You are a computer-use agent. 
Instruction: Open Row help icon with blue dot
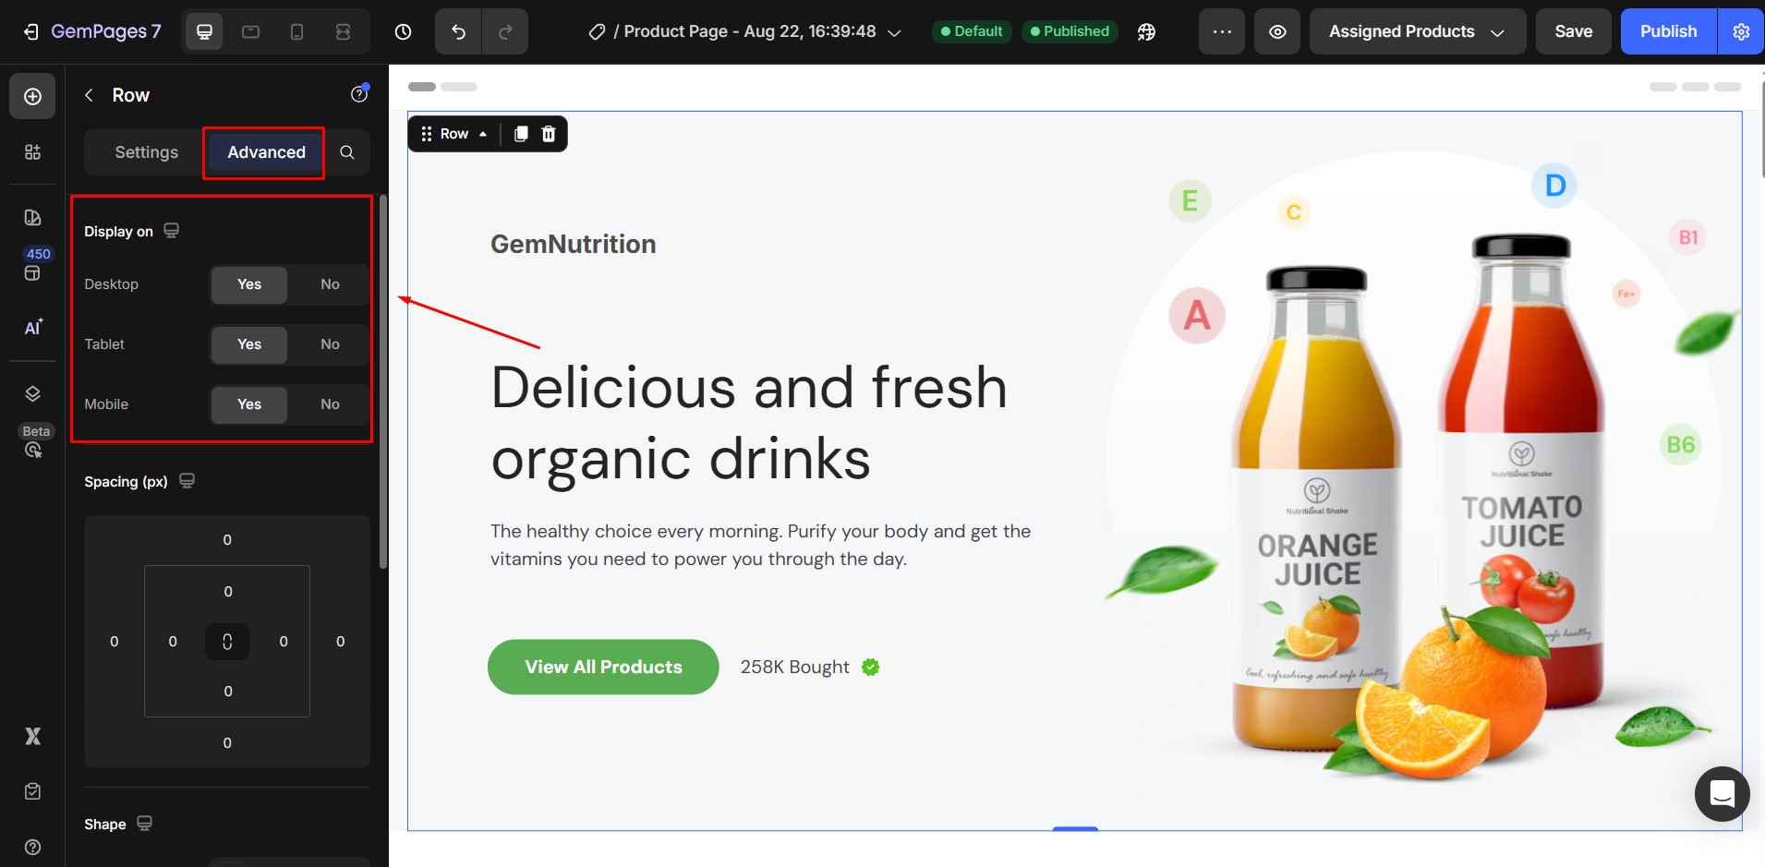coord(359,94)
